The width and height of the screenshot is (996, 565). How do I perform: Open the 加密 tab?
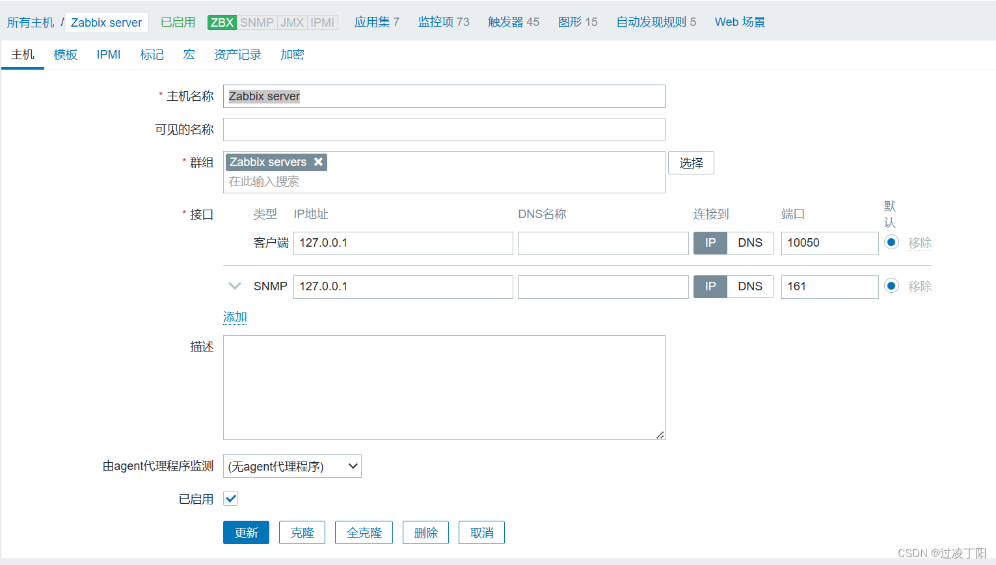pos(292,55)
